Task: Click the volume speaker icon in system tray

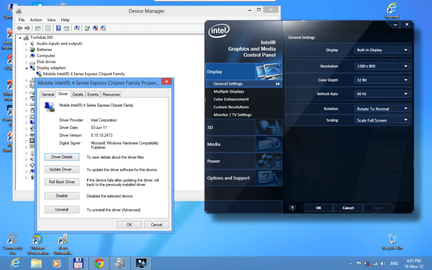Action: click(383, 264)
